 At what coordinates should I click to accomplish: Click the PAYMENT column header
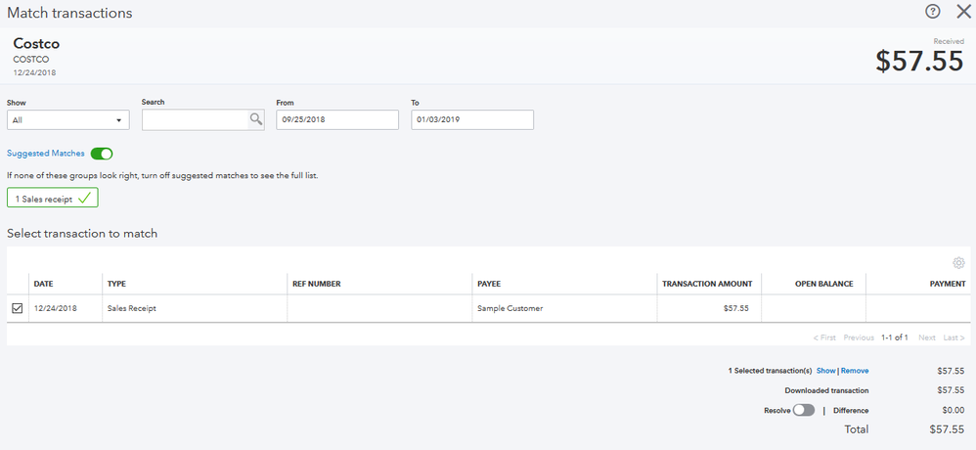948,284
